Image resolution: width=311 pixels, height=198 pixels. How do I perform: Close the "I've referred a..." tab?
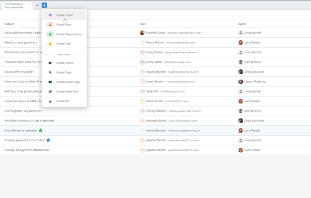point(29,5)
